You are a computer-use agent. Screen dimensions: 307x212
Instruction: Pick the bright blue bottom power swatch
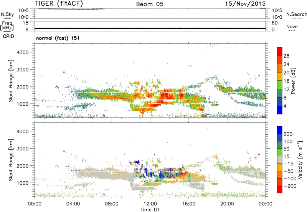pos(280,110)
